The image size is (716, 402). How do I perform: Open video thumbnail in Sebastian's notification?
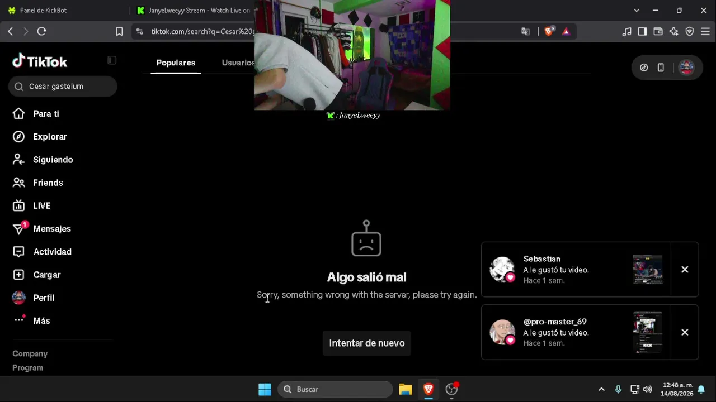point(648,270)
